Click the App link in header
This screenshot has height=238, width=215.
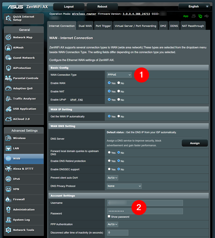point(186,16)
